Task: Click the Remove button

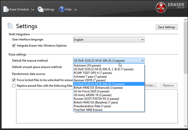Action: 168,85
